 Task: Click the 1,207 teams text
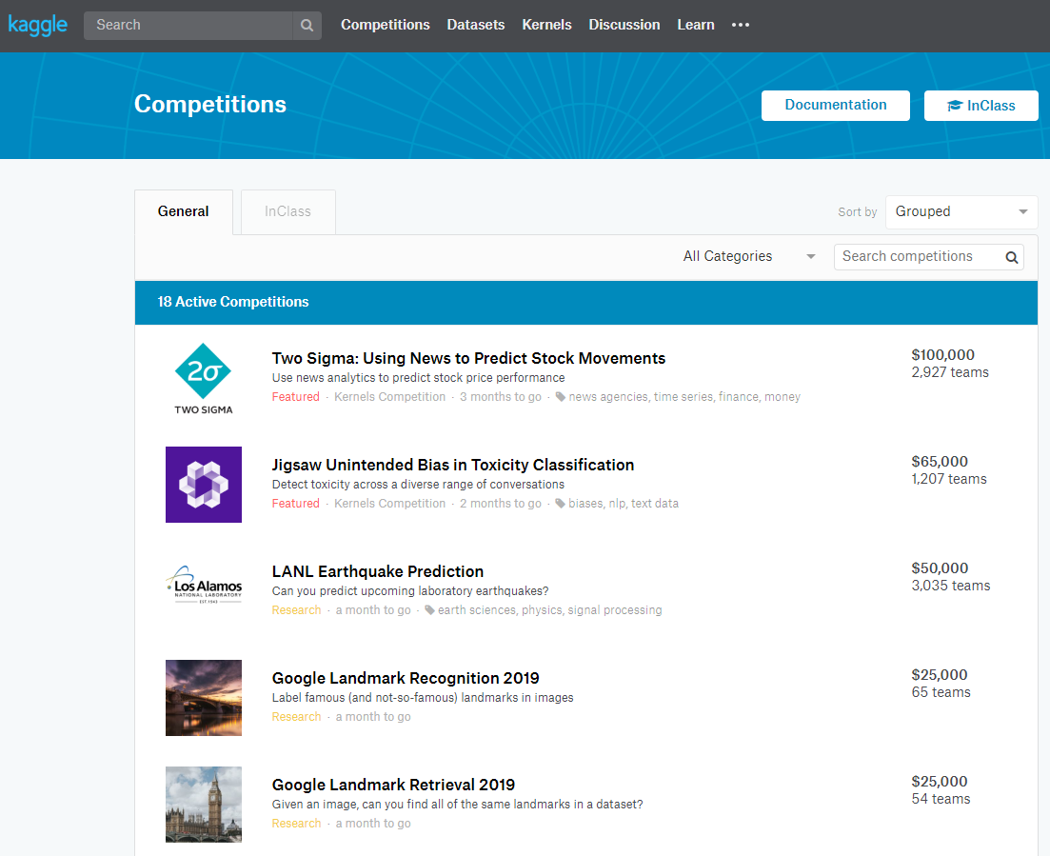tap(949, 479)
